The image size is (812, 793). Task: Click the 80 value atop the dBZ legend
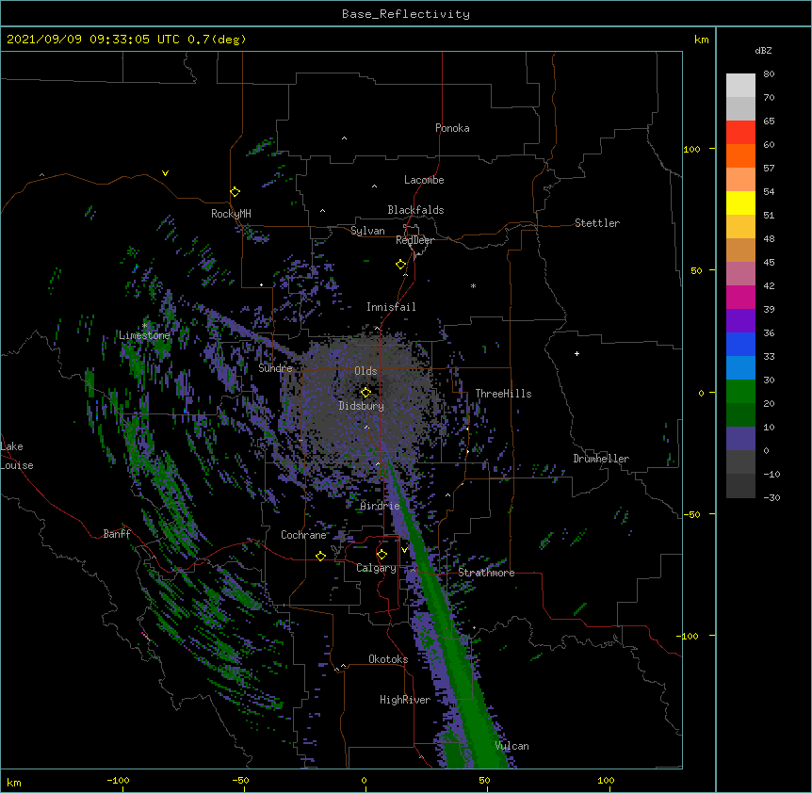tap(769, 74)
